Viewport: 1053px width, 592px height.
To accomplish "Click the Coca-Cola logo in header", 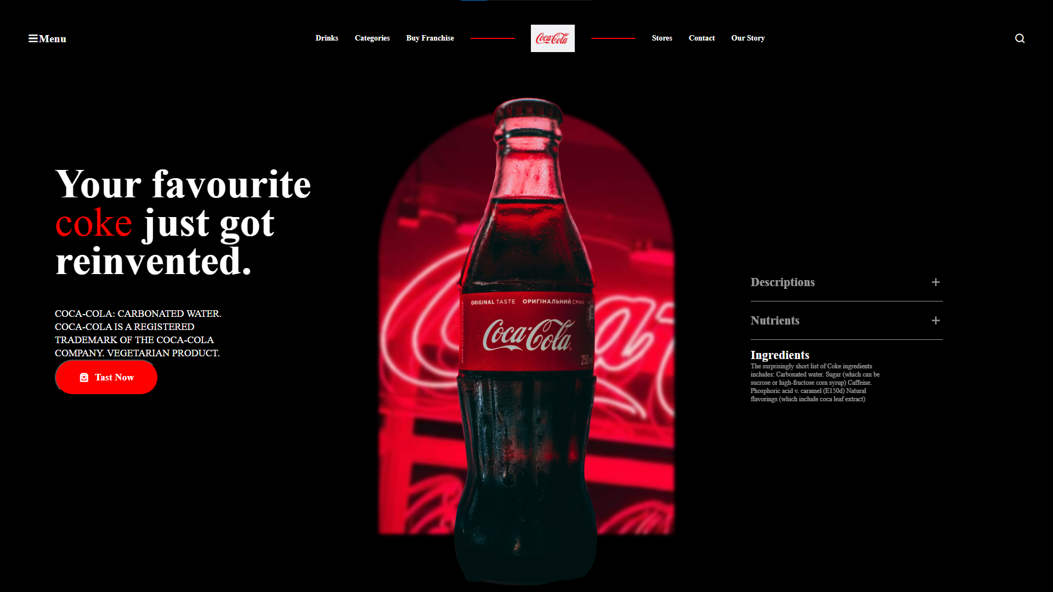I will coord(552,38).
